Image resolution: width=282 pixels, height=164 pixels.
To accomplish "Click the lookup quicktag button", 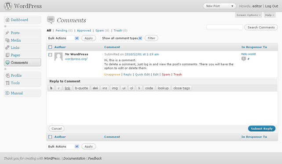I will [x=163, y=88].
